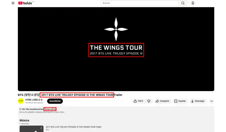Open the hamburger guide menu
Image resolution: width=226 pixels, height=132 pixels.
[13, 3]
